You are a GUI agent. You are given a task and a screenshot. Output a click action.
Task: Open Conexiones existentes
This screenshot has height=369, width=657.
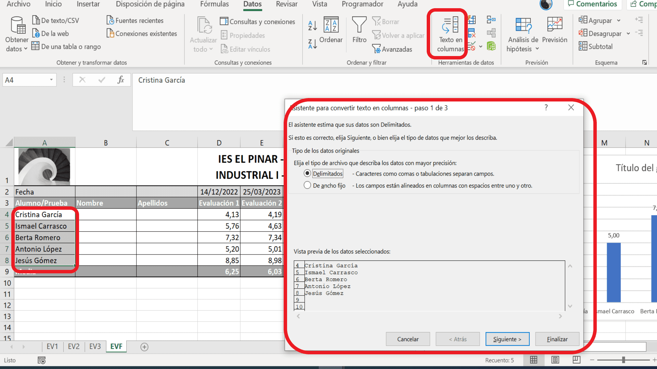tap(142, 33)
